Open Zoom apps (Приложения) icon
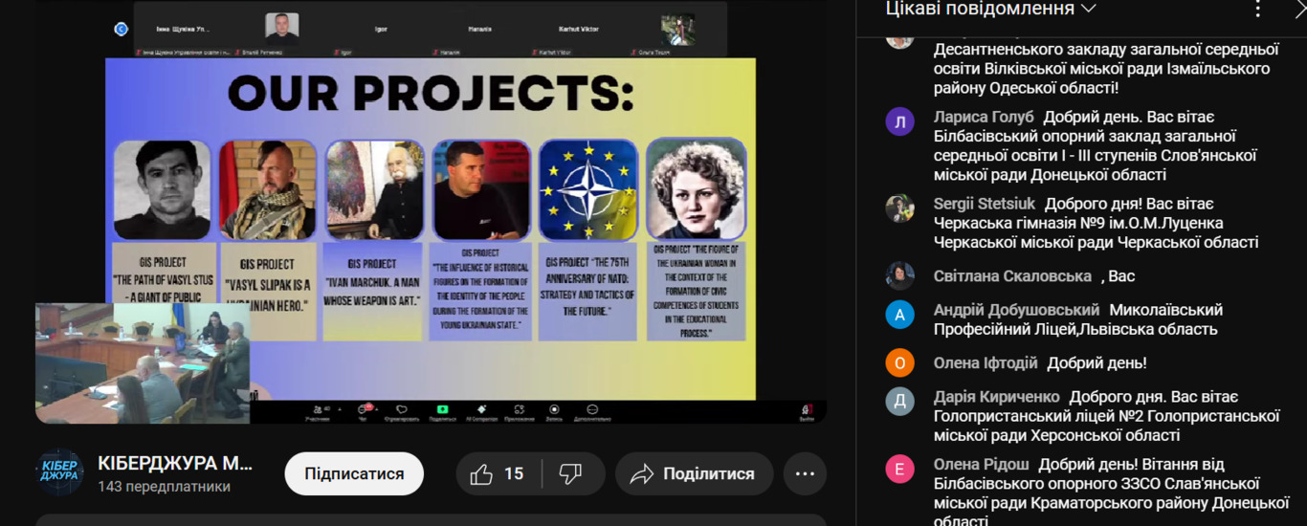The width and height of the screenshot is (1307, 526). tap(520, 409)
